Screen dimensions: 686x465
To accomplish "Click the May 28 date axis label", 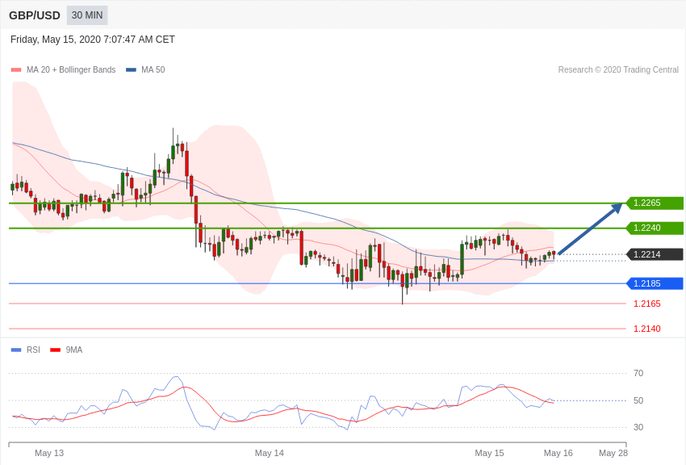I will coord(613,453).
